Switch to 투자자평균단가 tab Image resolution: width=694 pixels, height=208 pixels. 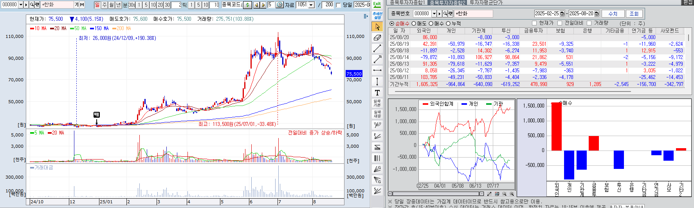[486, 2]
